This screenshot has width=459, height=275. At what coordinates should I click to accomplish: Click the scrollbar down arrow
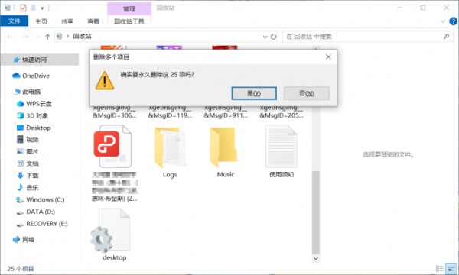pos(315,259)
